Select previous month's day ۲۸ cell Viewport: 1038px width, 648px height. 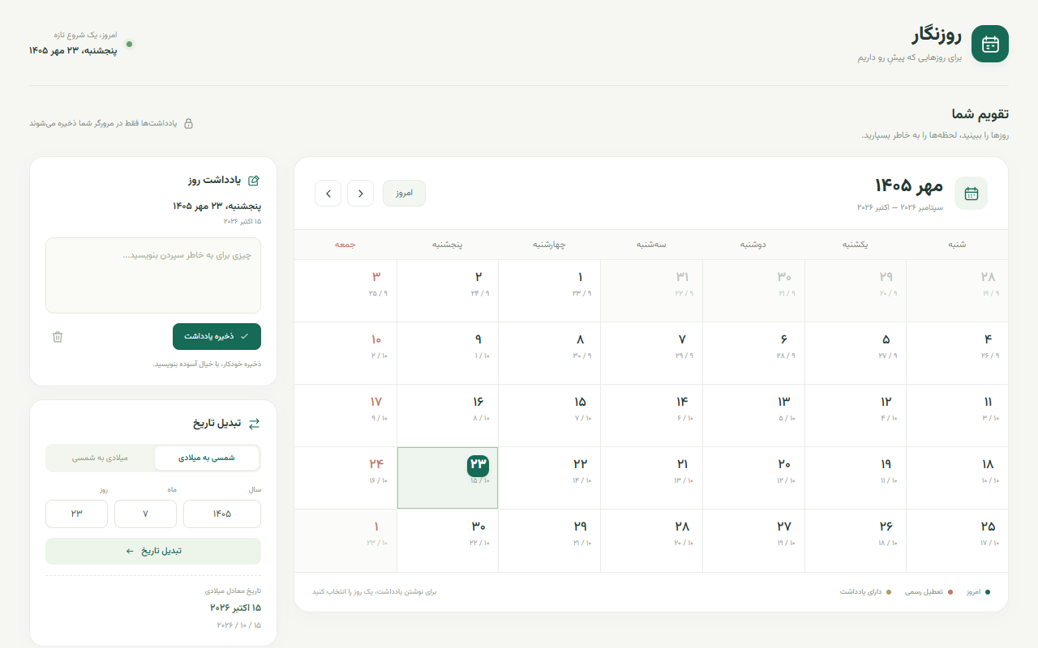958,291
